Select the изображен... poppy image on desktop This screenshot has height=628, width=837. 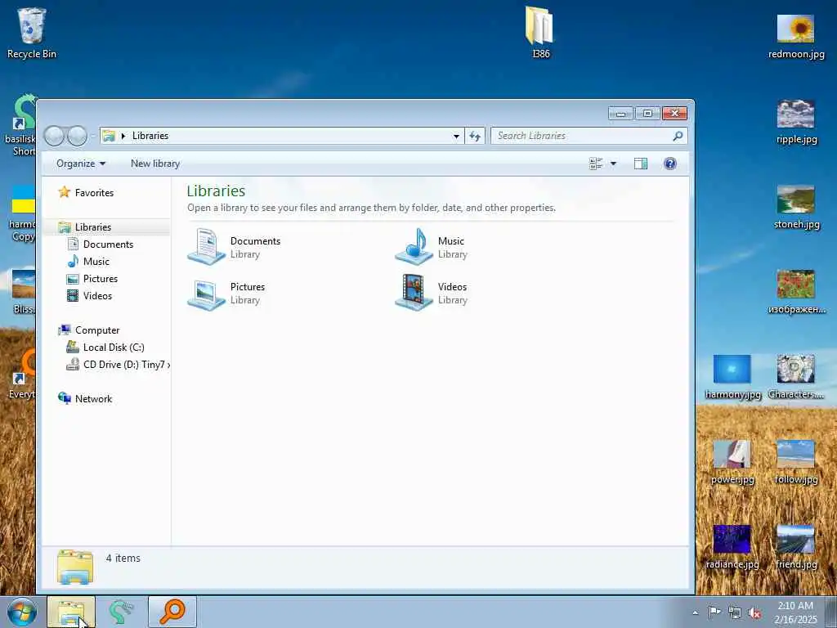pos(796,292)
